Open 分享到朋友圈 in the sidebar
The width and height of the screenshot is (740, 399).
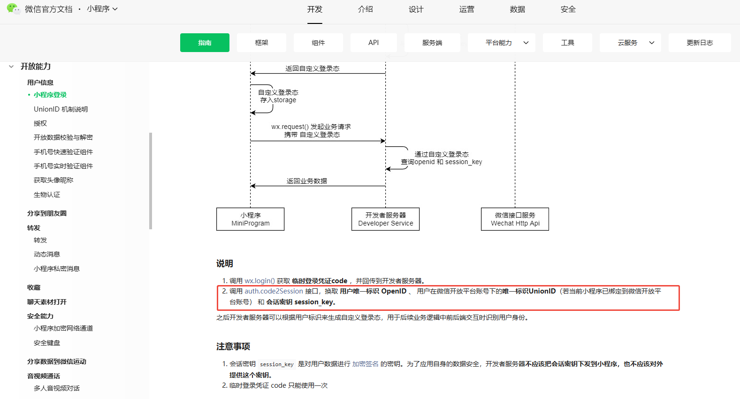[x=47, y=213]
